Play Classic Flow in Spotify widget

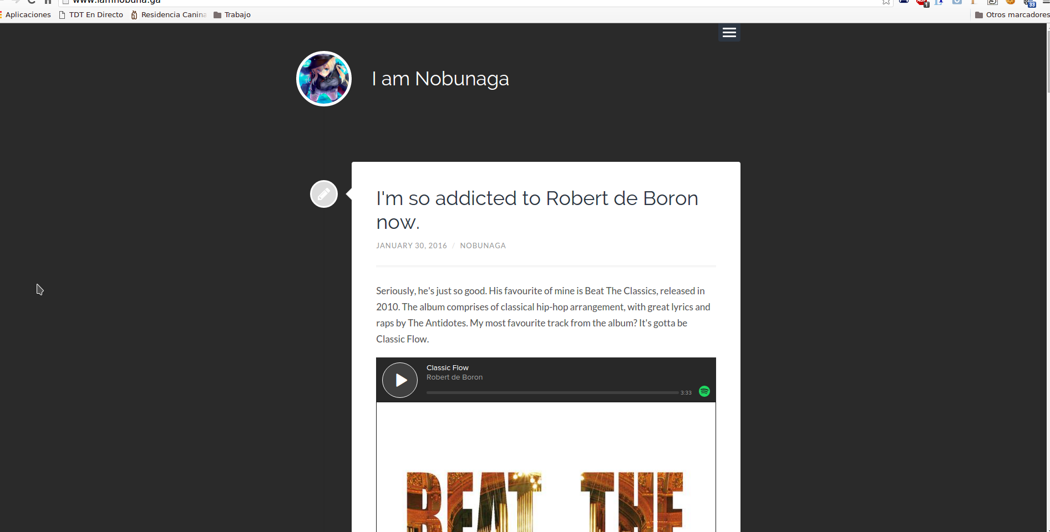[x=400, y=380]
